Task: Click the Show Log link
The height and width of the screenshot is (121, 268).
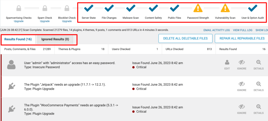Action: coord(262,30)
